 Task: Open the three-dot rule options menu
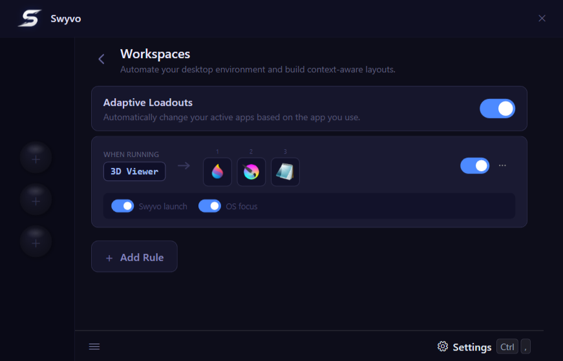coord(502,165)
